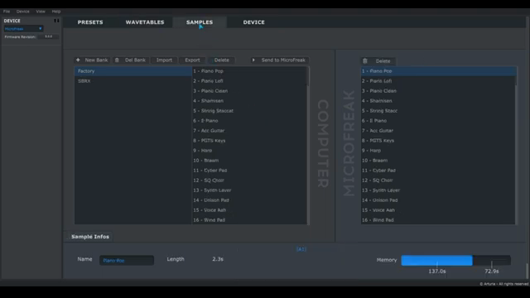Select "14 - Unison Pad" in computer list
This screenshot has width=530, height=298.
(x=249, y=200)
